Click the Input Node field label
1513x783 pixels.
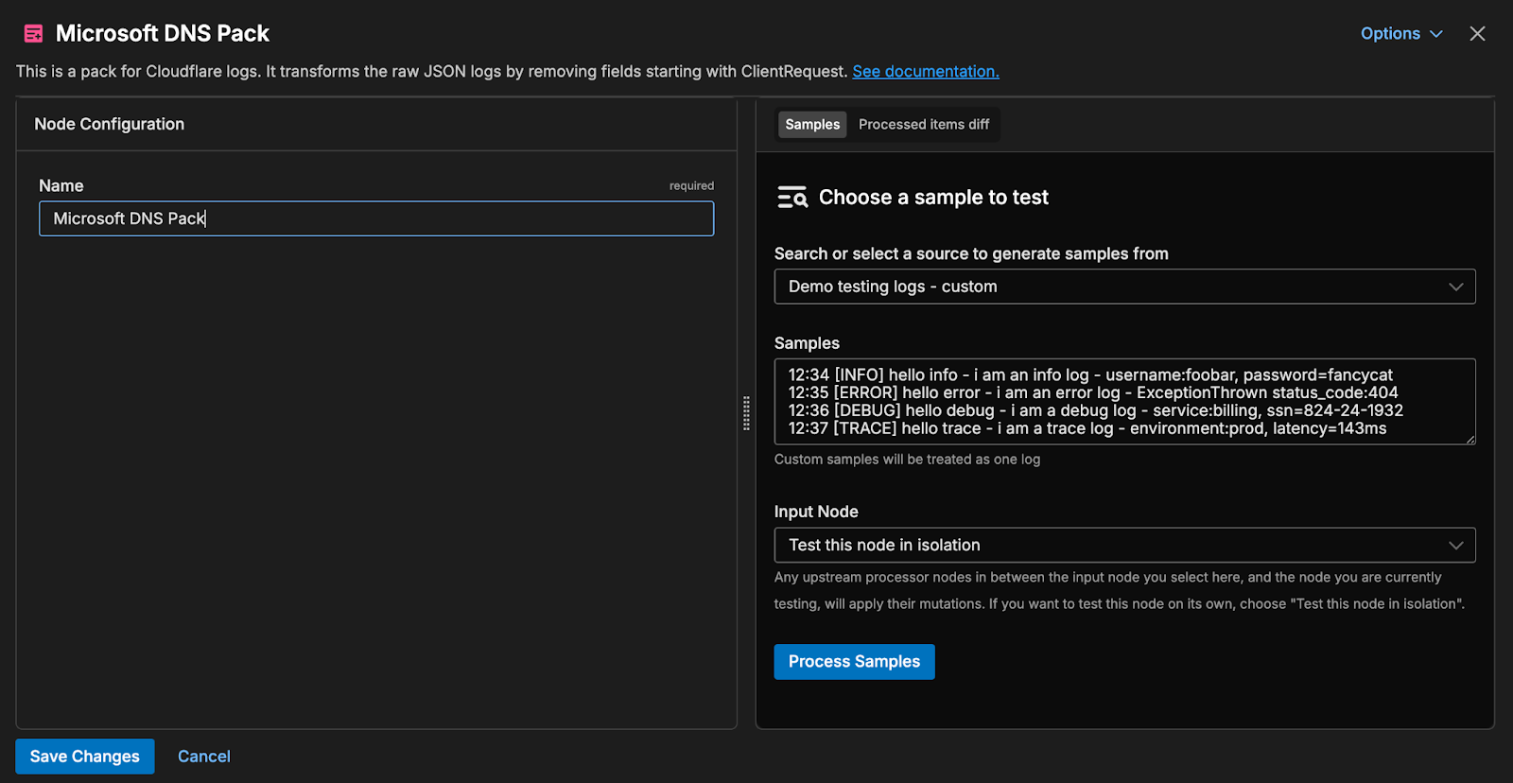click(x=816, y=512)
